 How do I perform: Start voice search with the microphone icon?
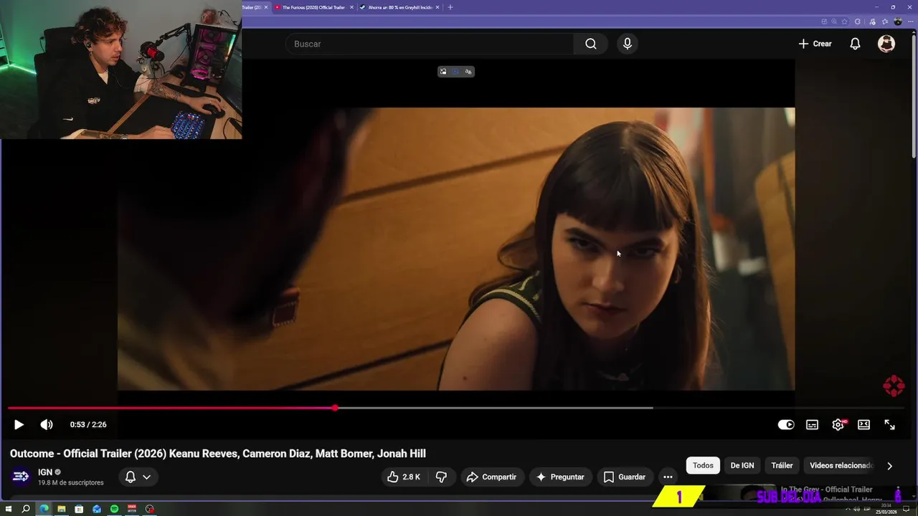click(628, 44)
